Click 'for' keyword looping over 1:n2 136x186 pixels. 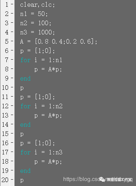tap(25, 106)
